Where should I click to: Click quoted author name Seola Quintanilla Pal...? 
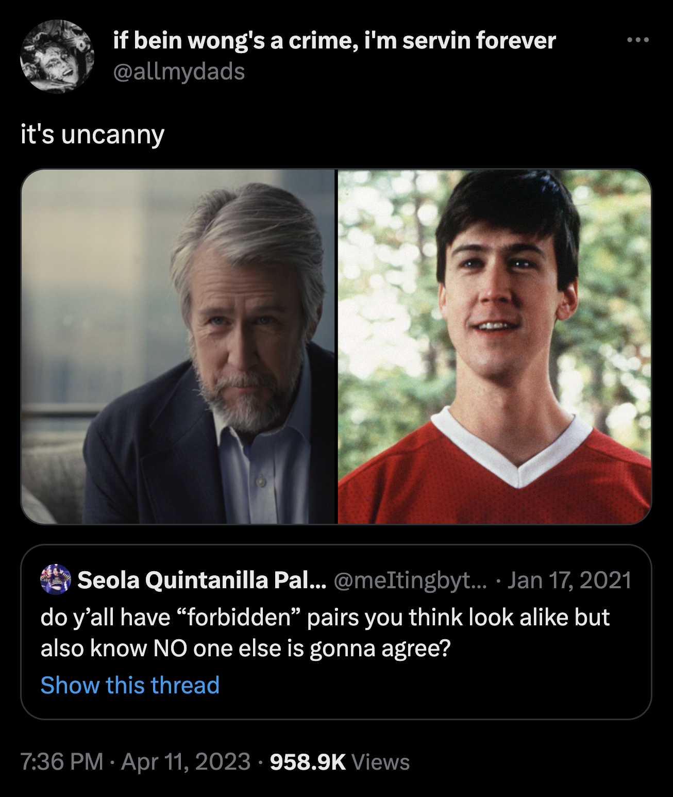coord(201,580)
